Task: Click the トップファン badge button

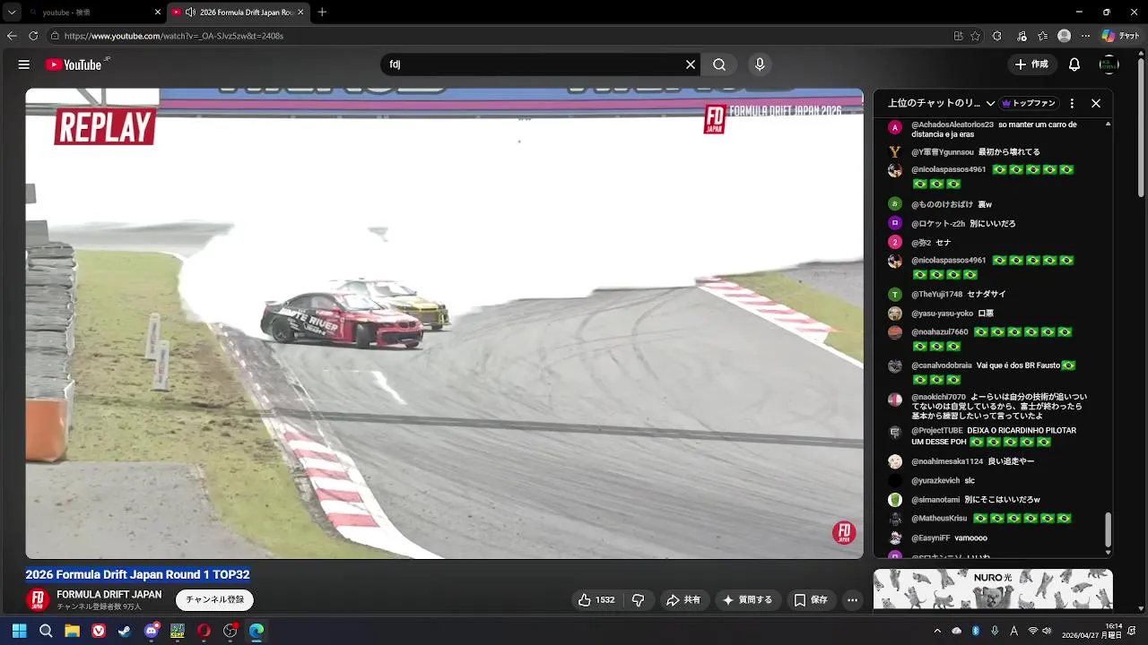Action: 1030,103
